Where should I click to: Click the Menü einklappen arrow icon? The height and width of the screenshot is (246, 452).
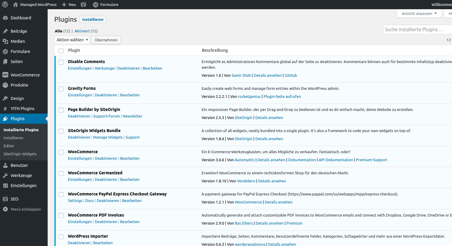point(5,209)
